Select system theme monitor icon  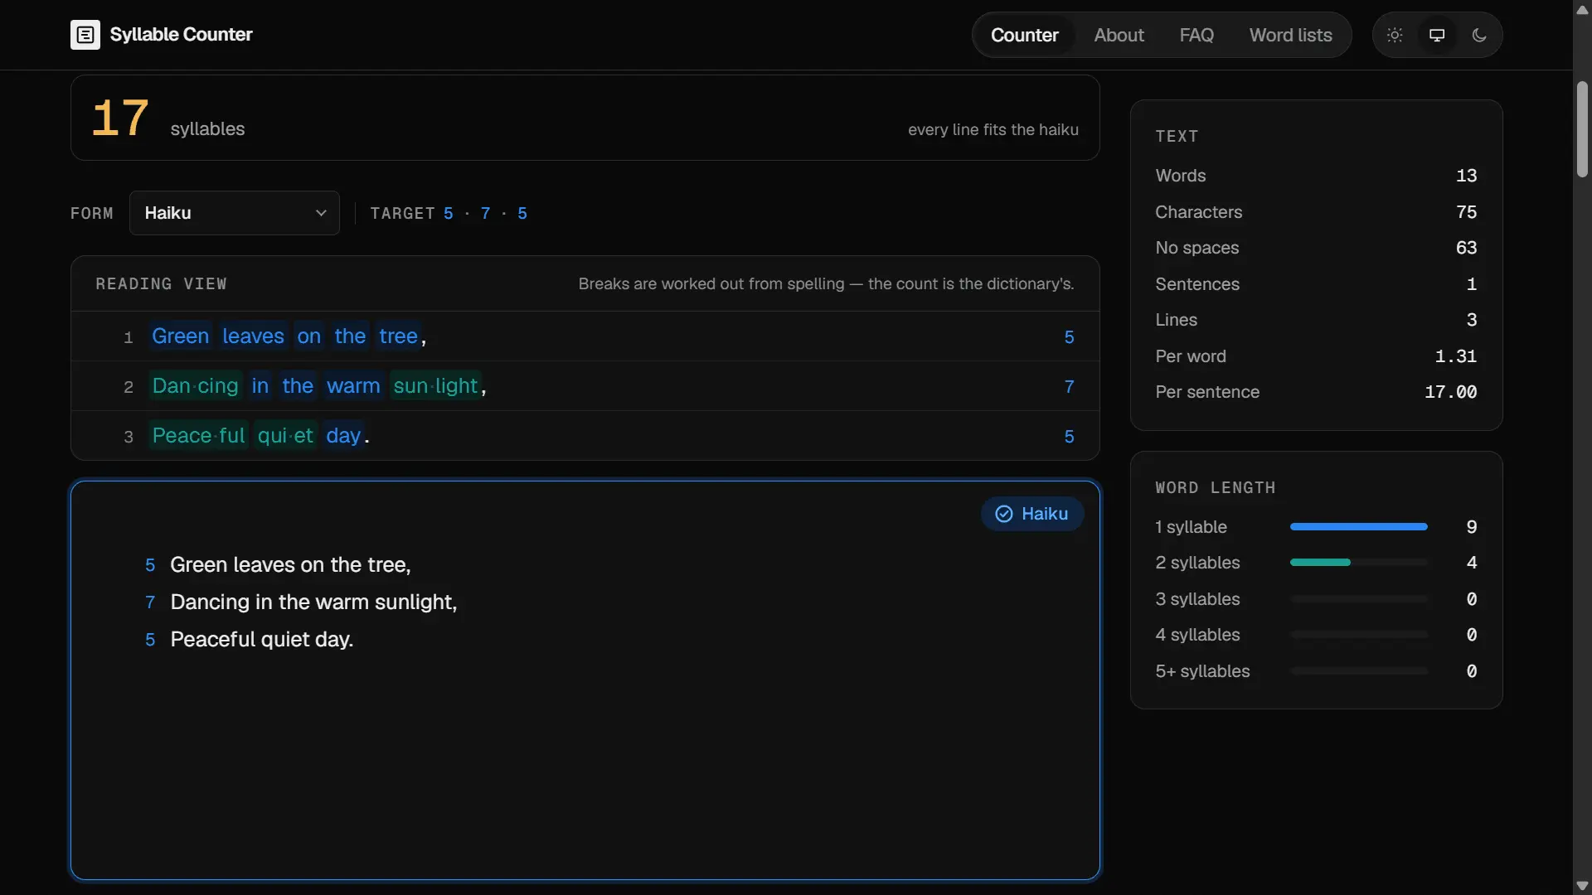click(1437, 35)
